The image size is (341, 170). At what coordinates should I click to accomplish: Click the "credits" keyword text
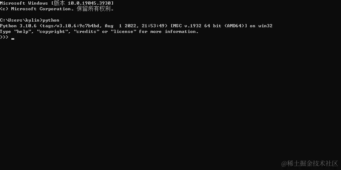tap(87, 32)
